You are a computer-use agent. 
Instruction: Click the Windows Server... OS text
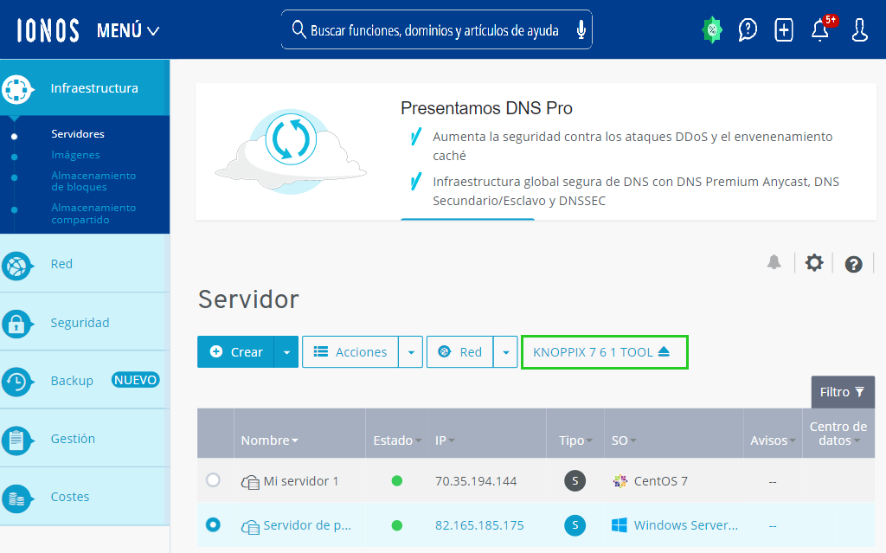point(685,525)
